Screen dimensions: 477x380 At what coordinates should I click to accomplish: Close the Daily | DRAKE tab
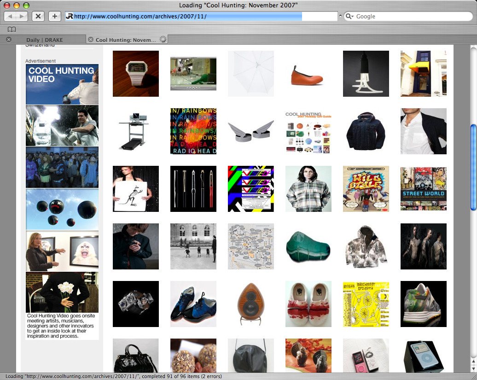point(9,40)
